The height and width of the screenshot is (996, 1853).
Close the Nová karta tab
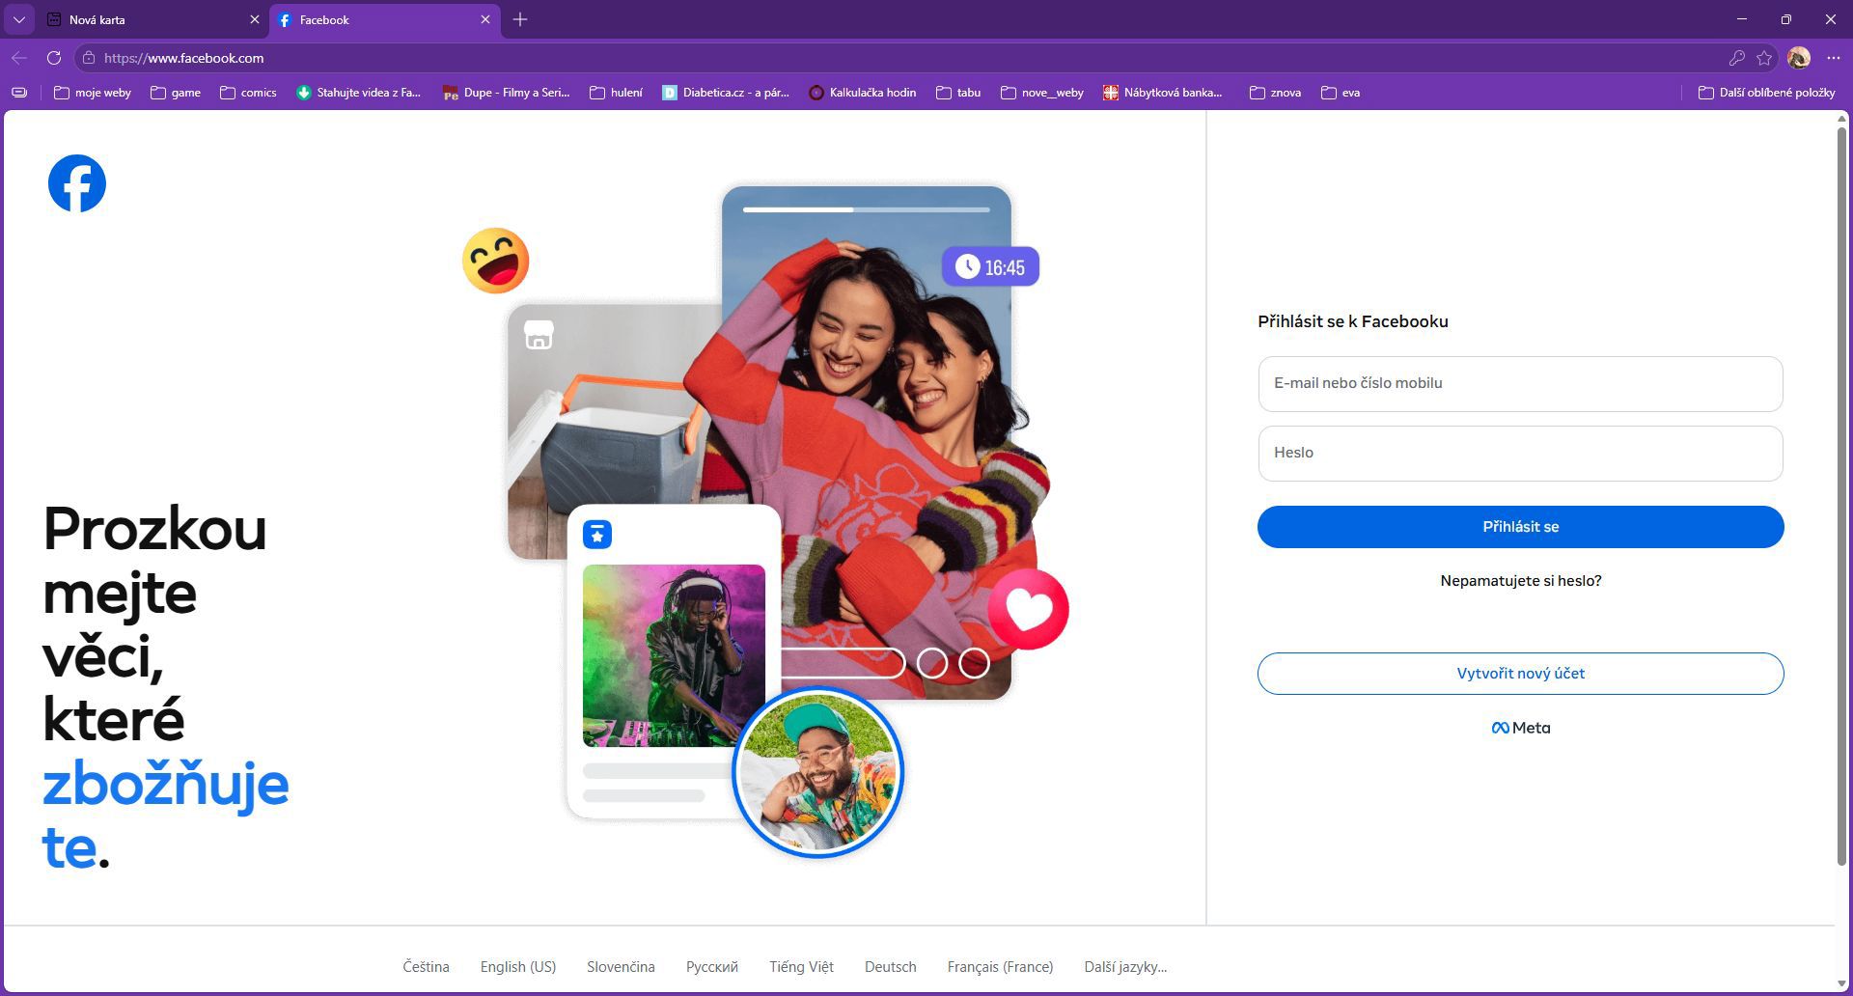[x=254, y=19]
